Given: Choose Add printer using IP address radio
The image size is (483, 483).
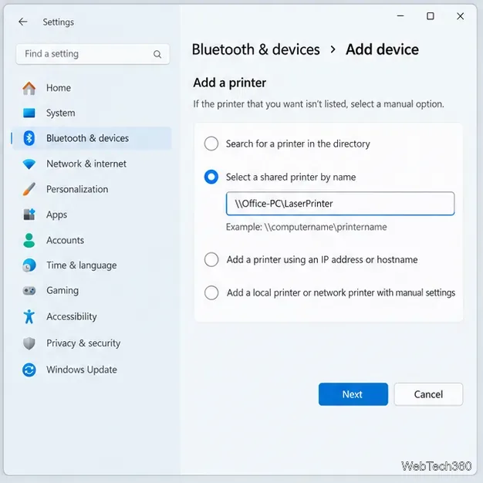Looking at the screenshot, I should click(x=211, y=259).
